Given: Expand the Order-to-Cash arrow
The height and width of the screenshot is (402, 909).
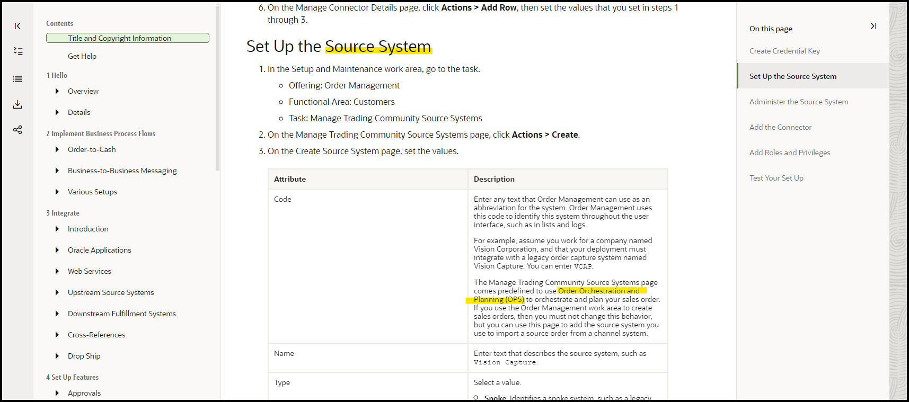Looking at the screenshot, I should point(57,149).
